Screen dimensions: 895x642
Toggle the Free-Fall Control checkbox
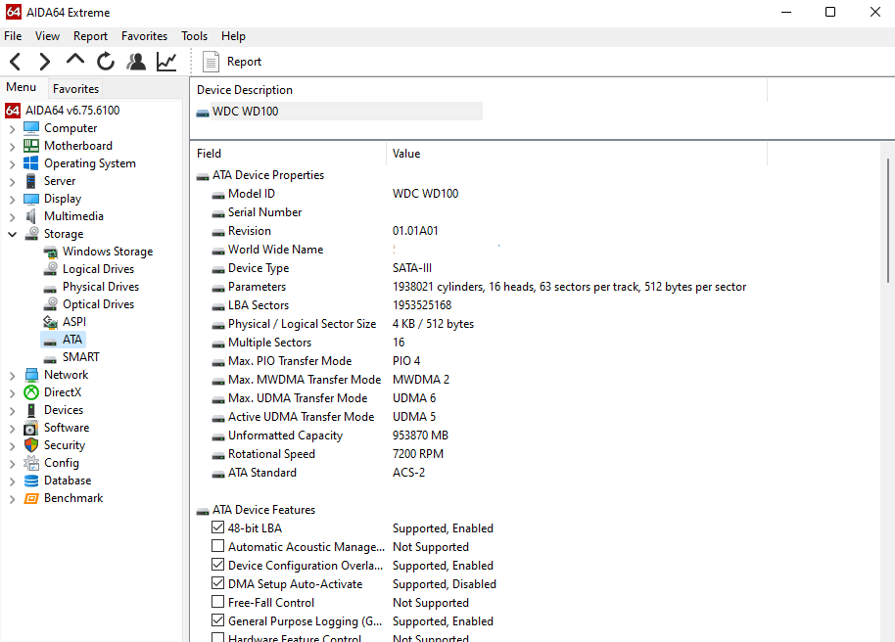tap(217, 602)
